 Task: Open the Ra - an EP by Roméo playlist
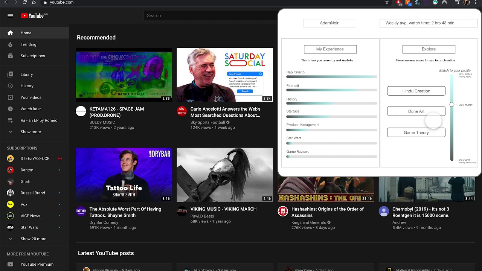tap(34, 120)
